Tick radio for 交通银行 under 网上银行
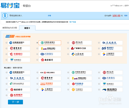Image resolution: width=129 pixels, height=108 pixels. [x=6, y=78]
